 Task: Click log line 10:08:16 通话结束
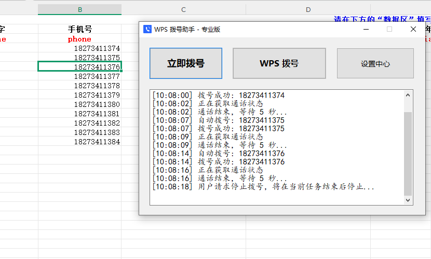220,179
